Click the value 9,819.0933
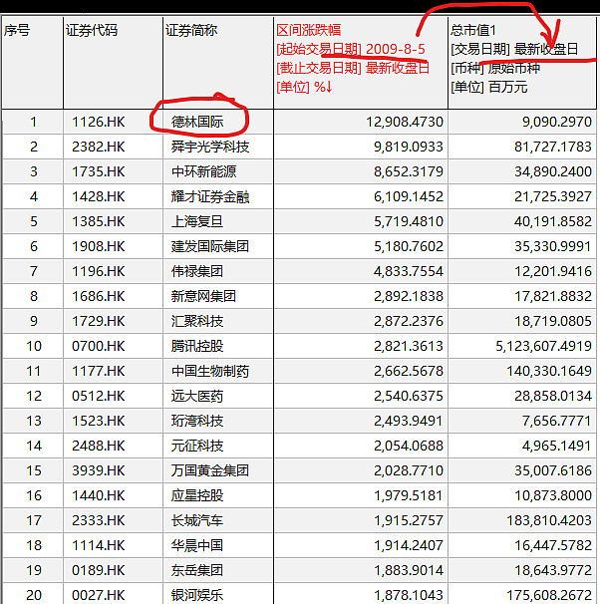This screenshot has height=604, width=600. (409, 147)
